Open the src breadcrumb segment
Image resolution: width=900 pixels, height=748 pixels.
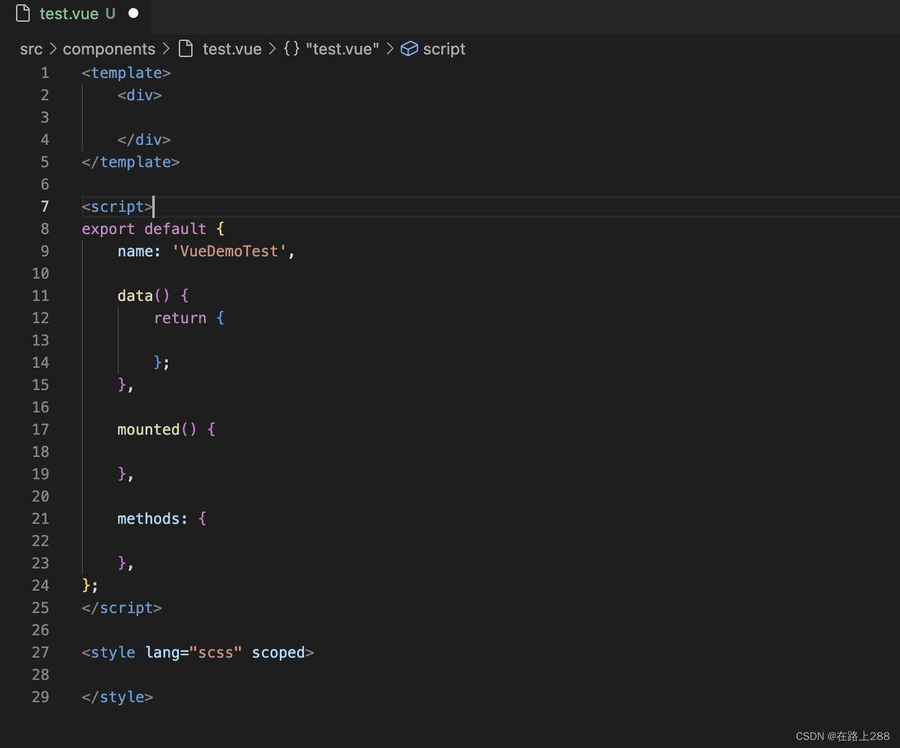click(x=31, y=49)
